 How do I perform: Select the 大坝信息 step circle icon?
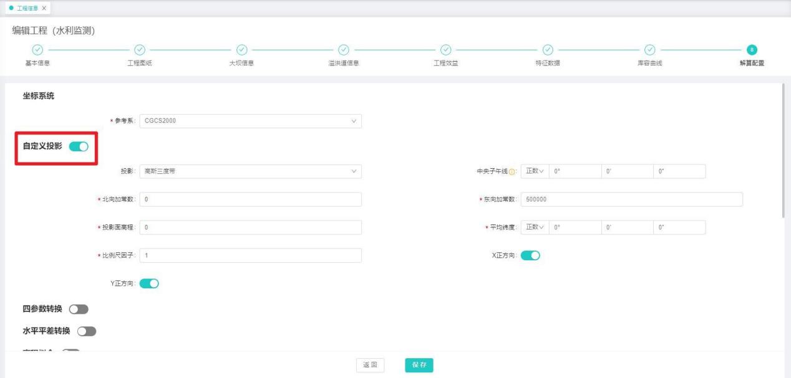(x=241, y=49)
